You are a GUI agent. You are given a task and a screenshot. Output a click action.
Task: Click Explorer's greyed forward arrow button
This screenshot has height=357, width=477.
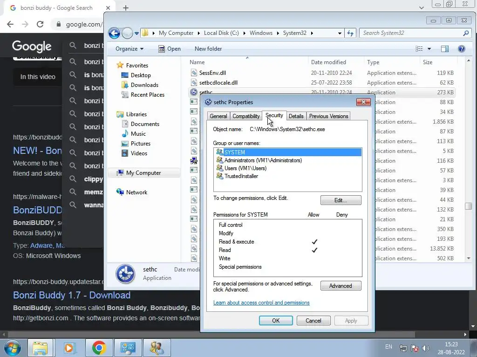point(127,33)
